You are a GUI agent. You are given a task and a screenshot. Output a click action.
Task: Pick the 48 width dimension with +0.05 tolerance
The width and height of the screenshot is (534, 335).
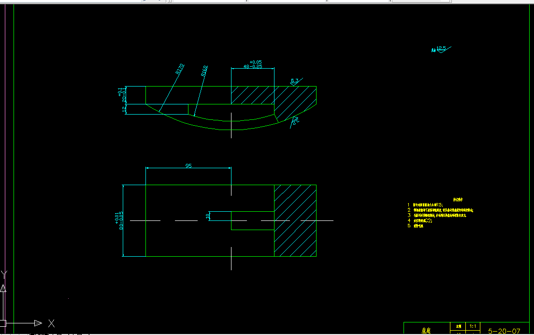[x=253, y=64]
